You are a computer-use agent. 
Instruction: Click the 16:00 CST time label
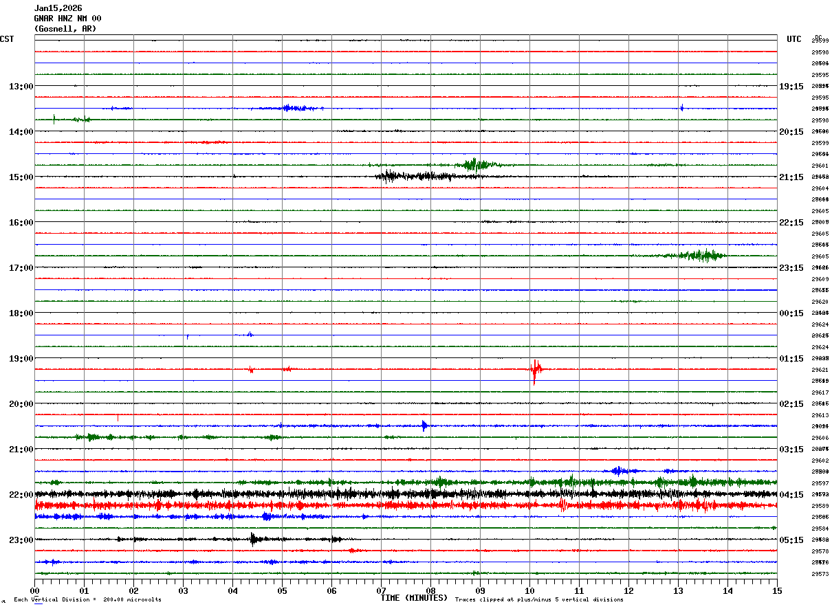point(21,222)
